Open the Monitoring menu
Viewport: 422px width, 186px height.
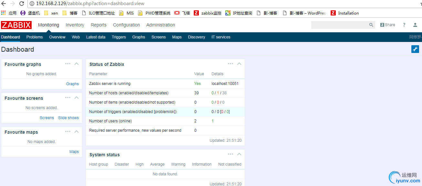click(x=48, y=25)
